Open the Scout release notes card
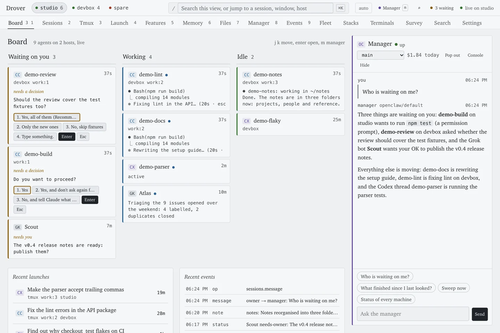 click(x=62, y=239)
